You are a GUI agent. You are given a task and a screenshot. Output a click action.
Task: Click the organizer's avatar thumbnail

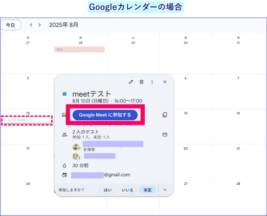point(76,147)
